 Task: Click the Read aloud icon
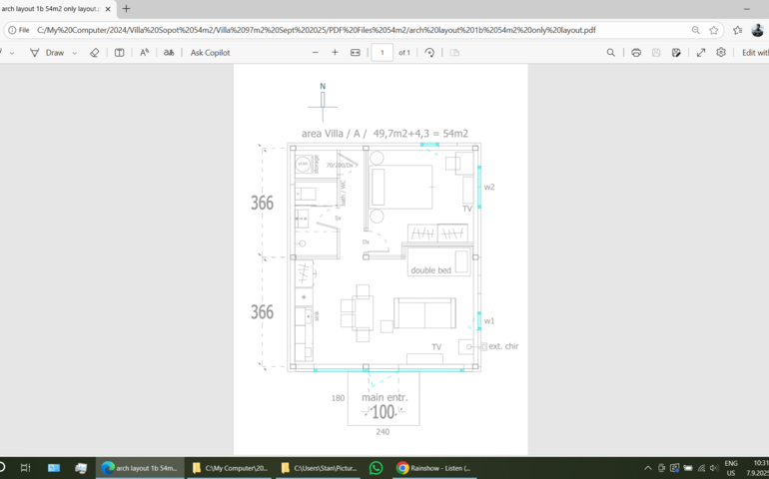(144, 52)
